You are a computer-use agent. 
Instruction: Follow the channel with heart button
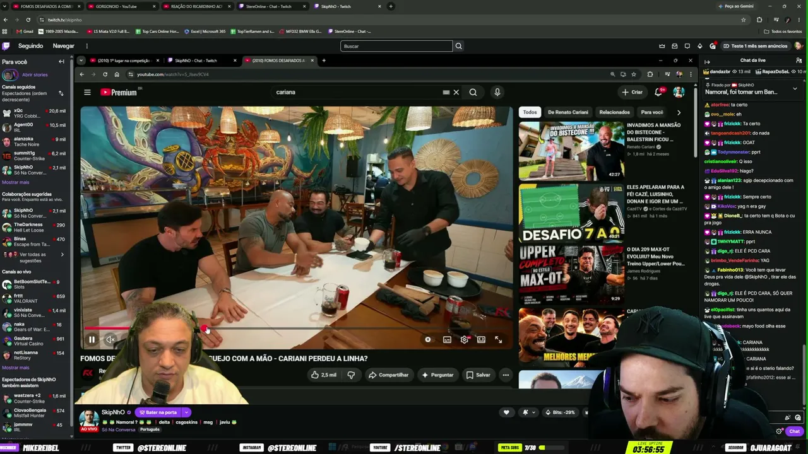(506, 412)
